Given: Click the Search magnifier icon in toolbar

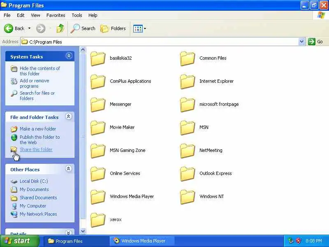Looking at the screenshot, I should 75,28.
